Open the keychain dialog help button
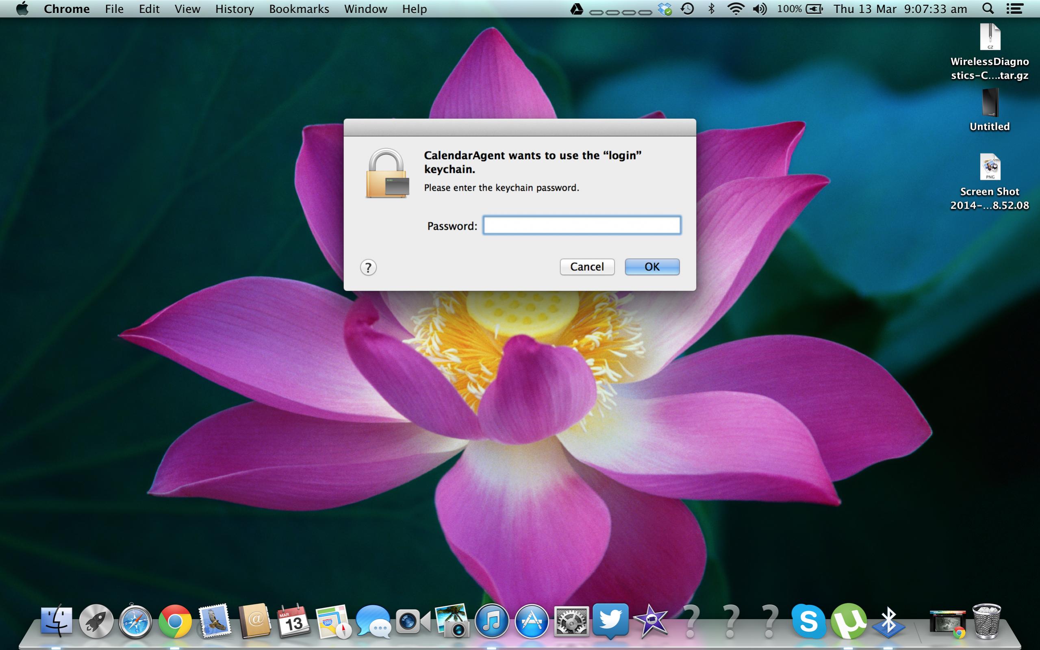1040x650 pixels. click(368, 267)
